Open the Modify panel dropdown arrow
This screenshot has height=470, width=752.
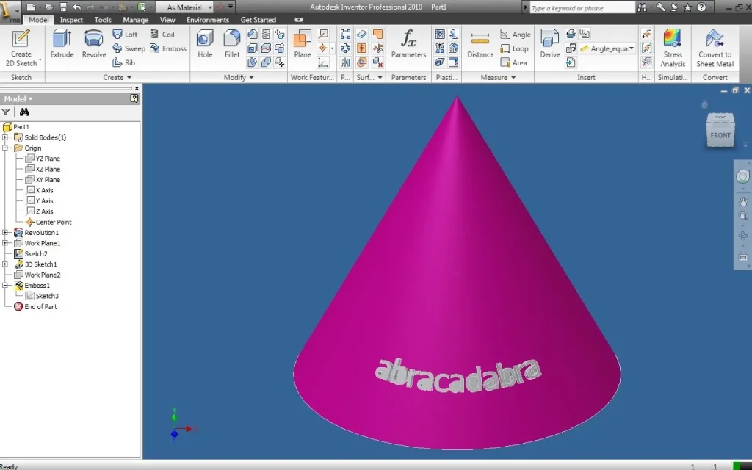click(251, 77)
